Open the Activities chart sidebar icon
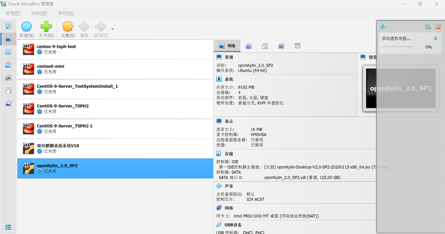This screenshot has width=445, height=234. pos(8,103)
